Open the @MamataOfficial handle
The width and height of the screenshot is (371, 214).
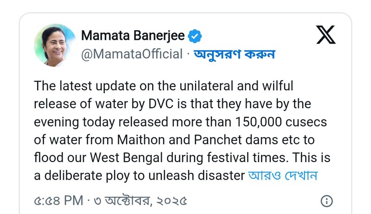(132, 54)
